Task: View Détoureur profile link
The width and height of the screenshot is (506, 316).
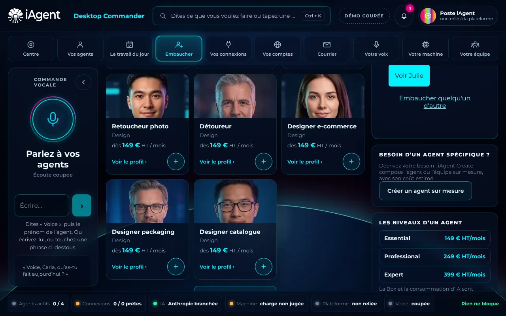Action: (217, 162)
